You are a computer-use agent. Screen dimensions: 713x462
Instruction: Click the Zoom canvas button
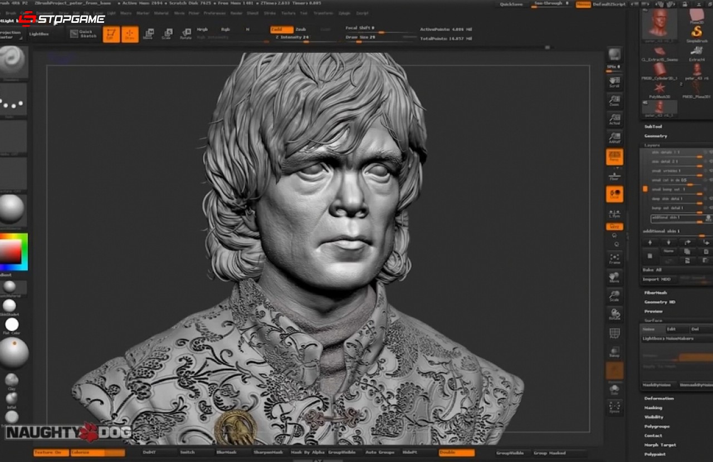click(x=614, y=100)
